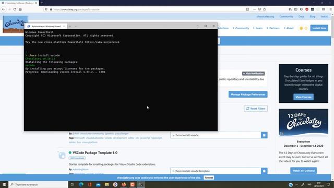
Task: Click Manage Package Preferences button
Action: [248, 95]
